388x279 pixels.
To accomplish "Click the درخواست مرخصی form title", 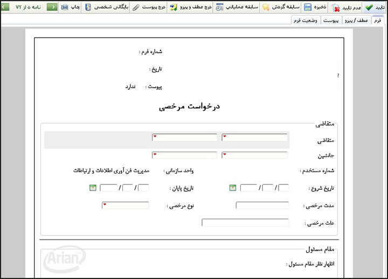I will [189, 106].
